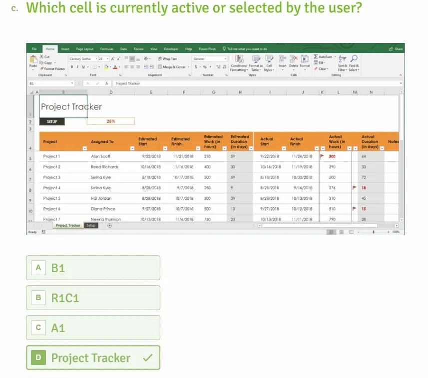Switch to the Formulas ribbon tab
The height and width of the screenshot is (378, 428).
106,49
